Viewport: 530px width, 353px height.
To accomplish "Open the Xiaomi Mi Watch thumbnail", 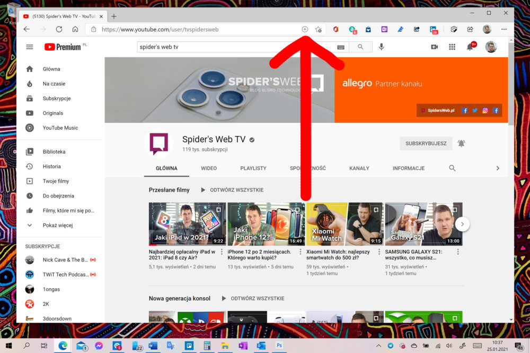I will pos(345,224).
